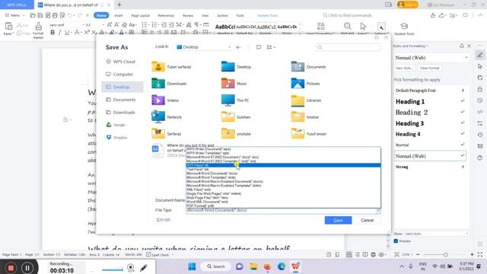Viewport: 487px width, 274px height.
Task: Stop the screen recording
Action: (11, 267)
